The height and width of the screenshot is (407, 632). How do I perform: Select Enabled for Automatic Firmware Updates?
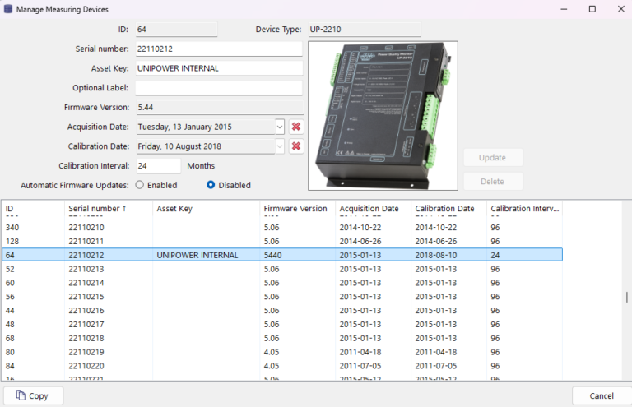139,185
